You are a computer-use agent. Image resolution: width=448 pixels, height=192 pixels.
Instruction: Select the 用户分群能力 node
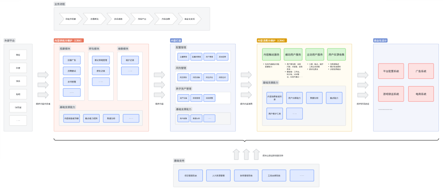[x=295, y=98]
